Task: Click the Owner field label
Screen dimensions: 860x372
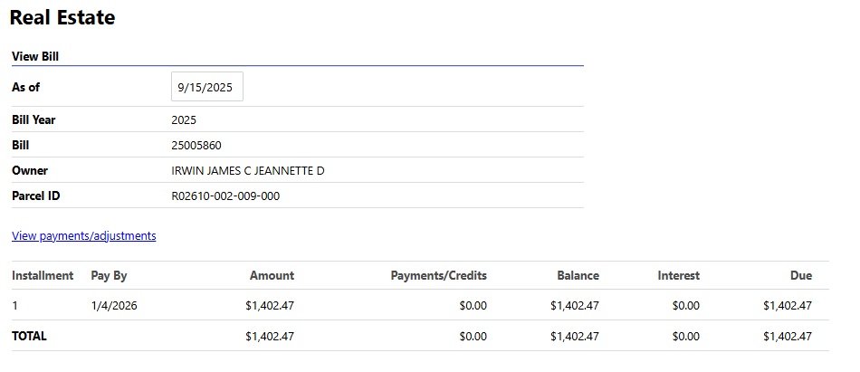Action: [x=30, y=171]
